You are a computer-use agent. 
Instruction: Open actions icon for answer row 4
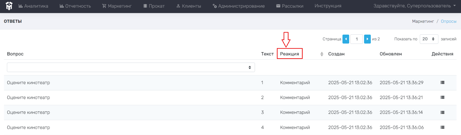pyautogui.click(x=443, y=128)
